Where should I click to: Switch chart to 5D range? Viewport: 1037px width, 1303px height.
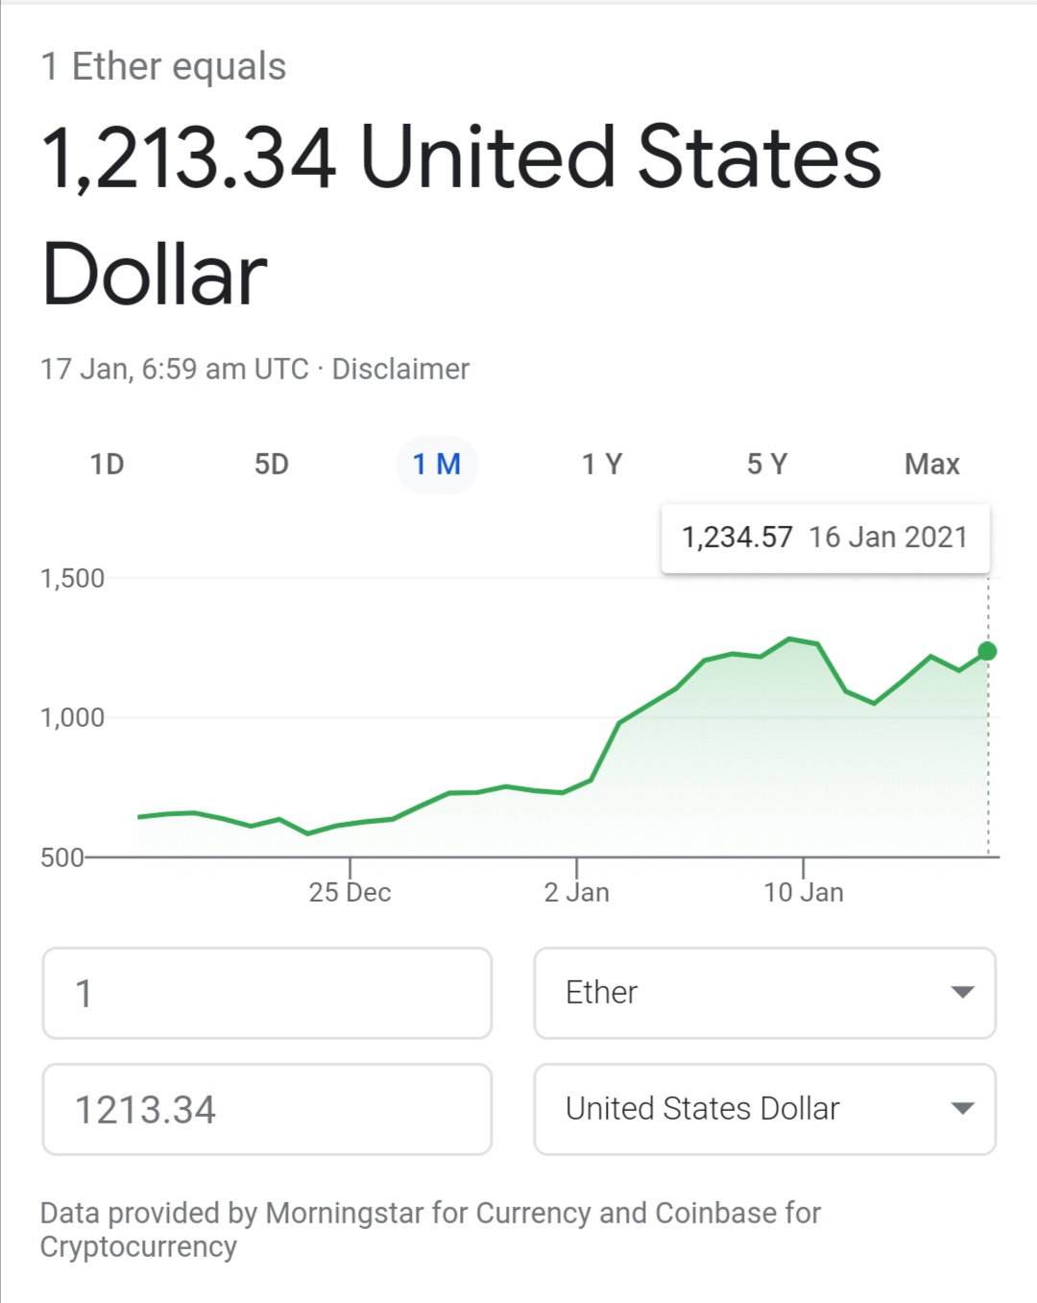272,465
